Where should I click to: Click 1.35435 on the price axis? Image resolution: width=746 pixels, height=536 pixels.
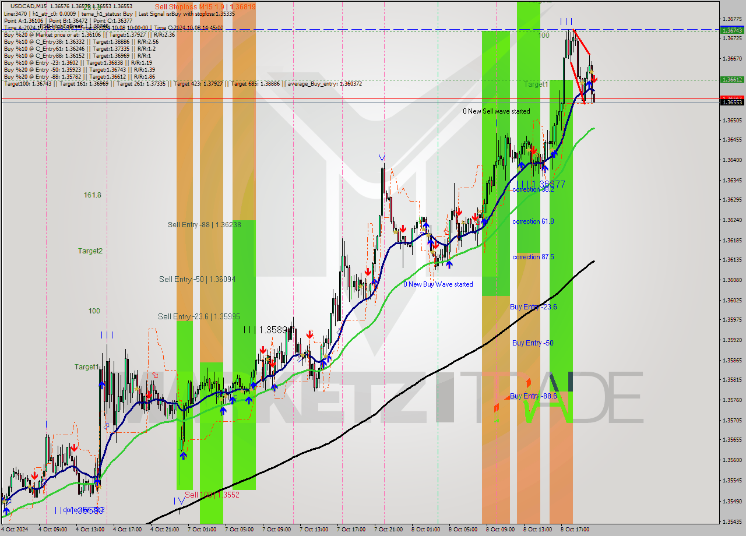[731, 521]
